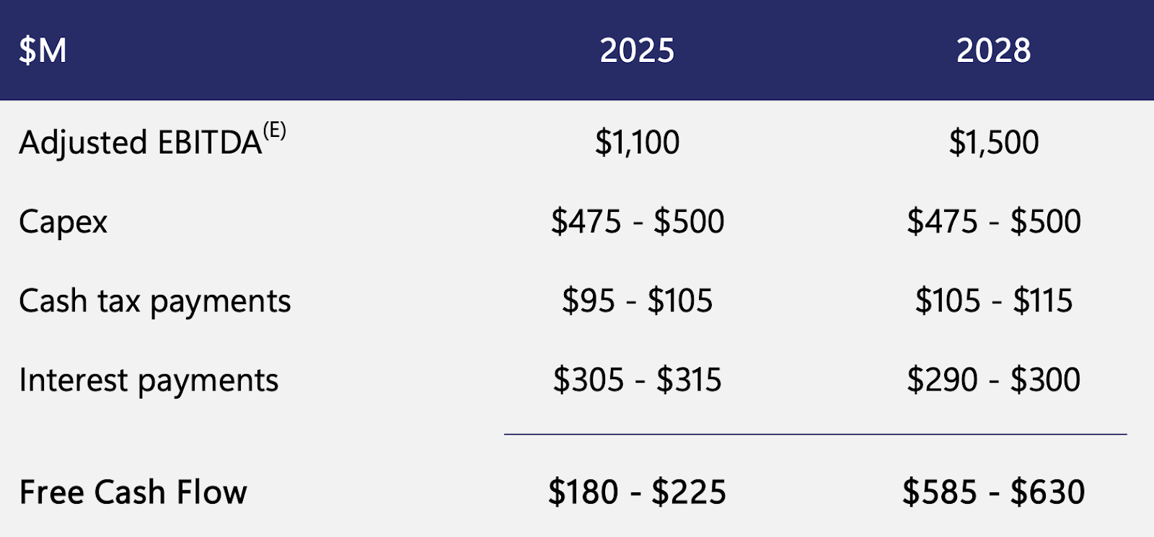Select the $1,100 EBITDA value
This screenshot has width=1154, height=537.
click(637, 142)
